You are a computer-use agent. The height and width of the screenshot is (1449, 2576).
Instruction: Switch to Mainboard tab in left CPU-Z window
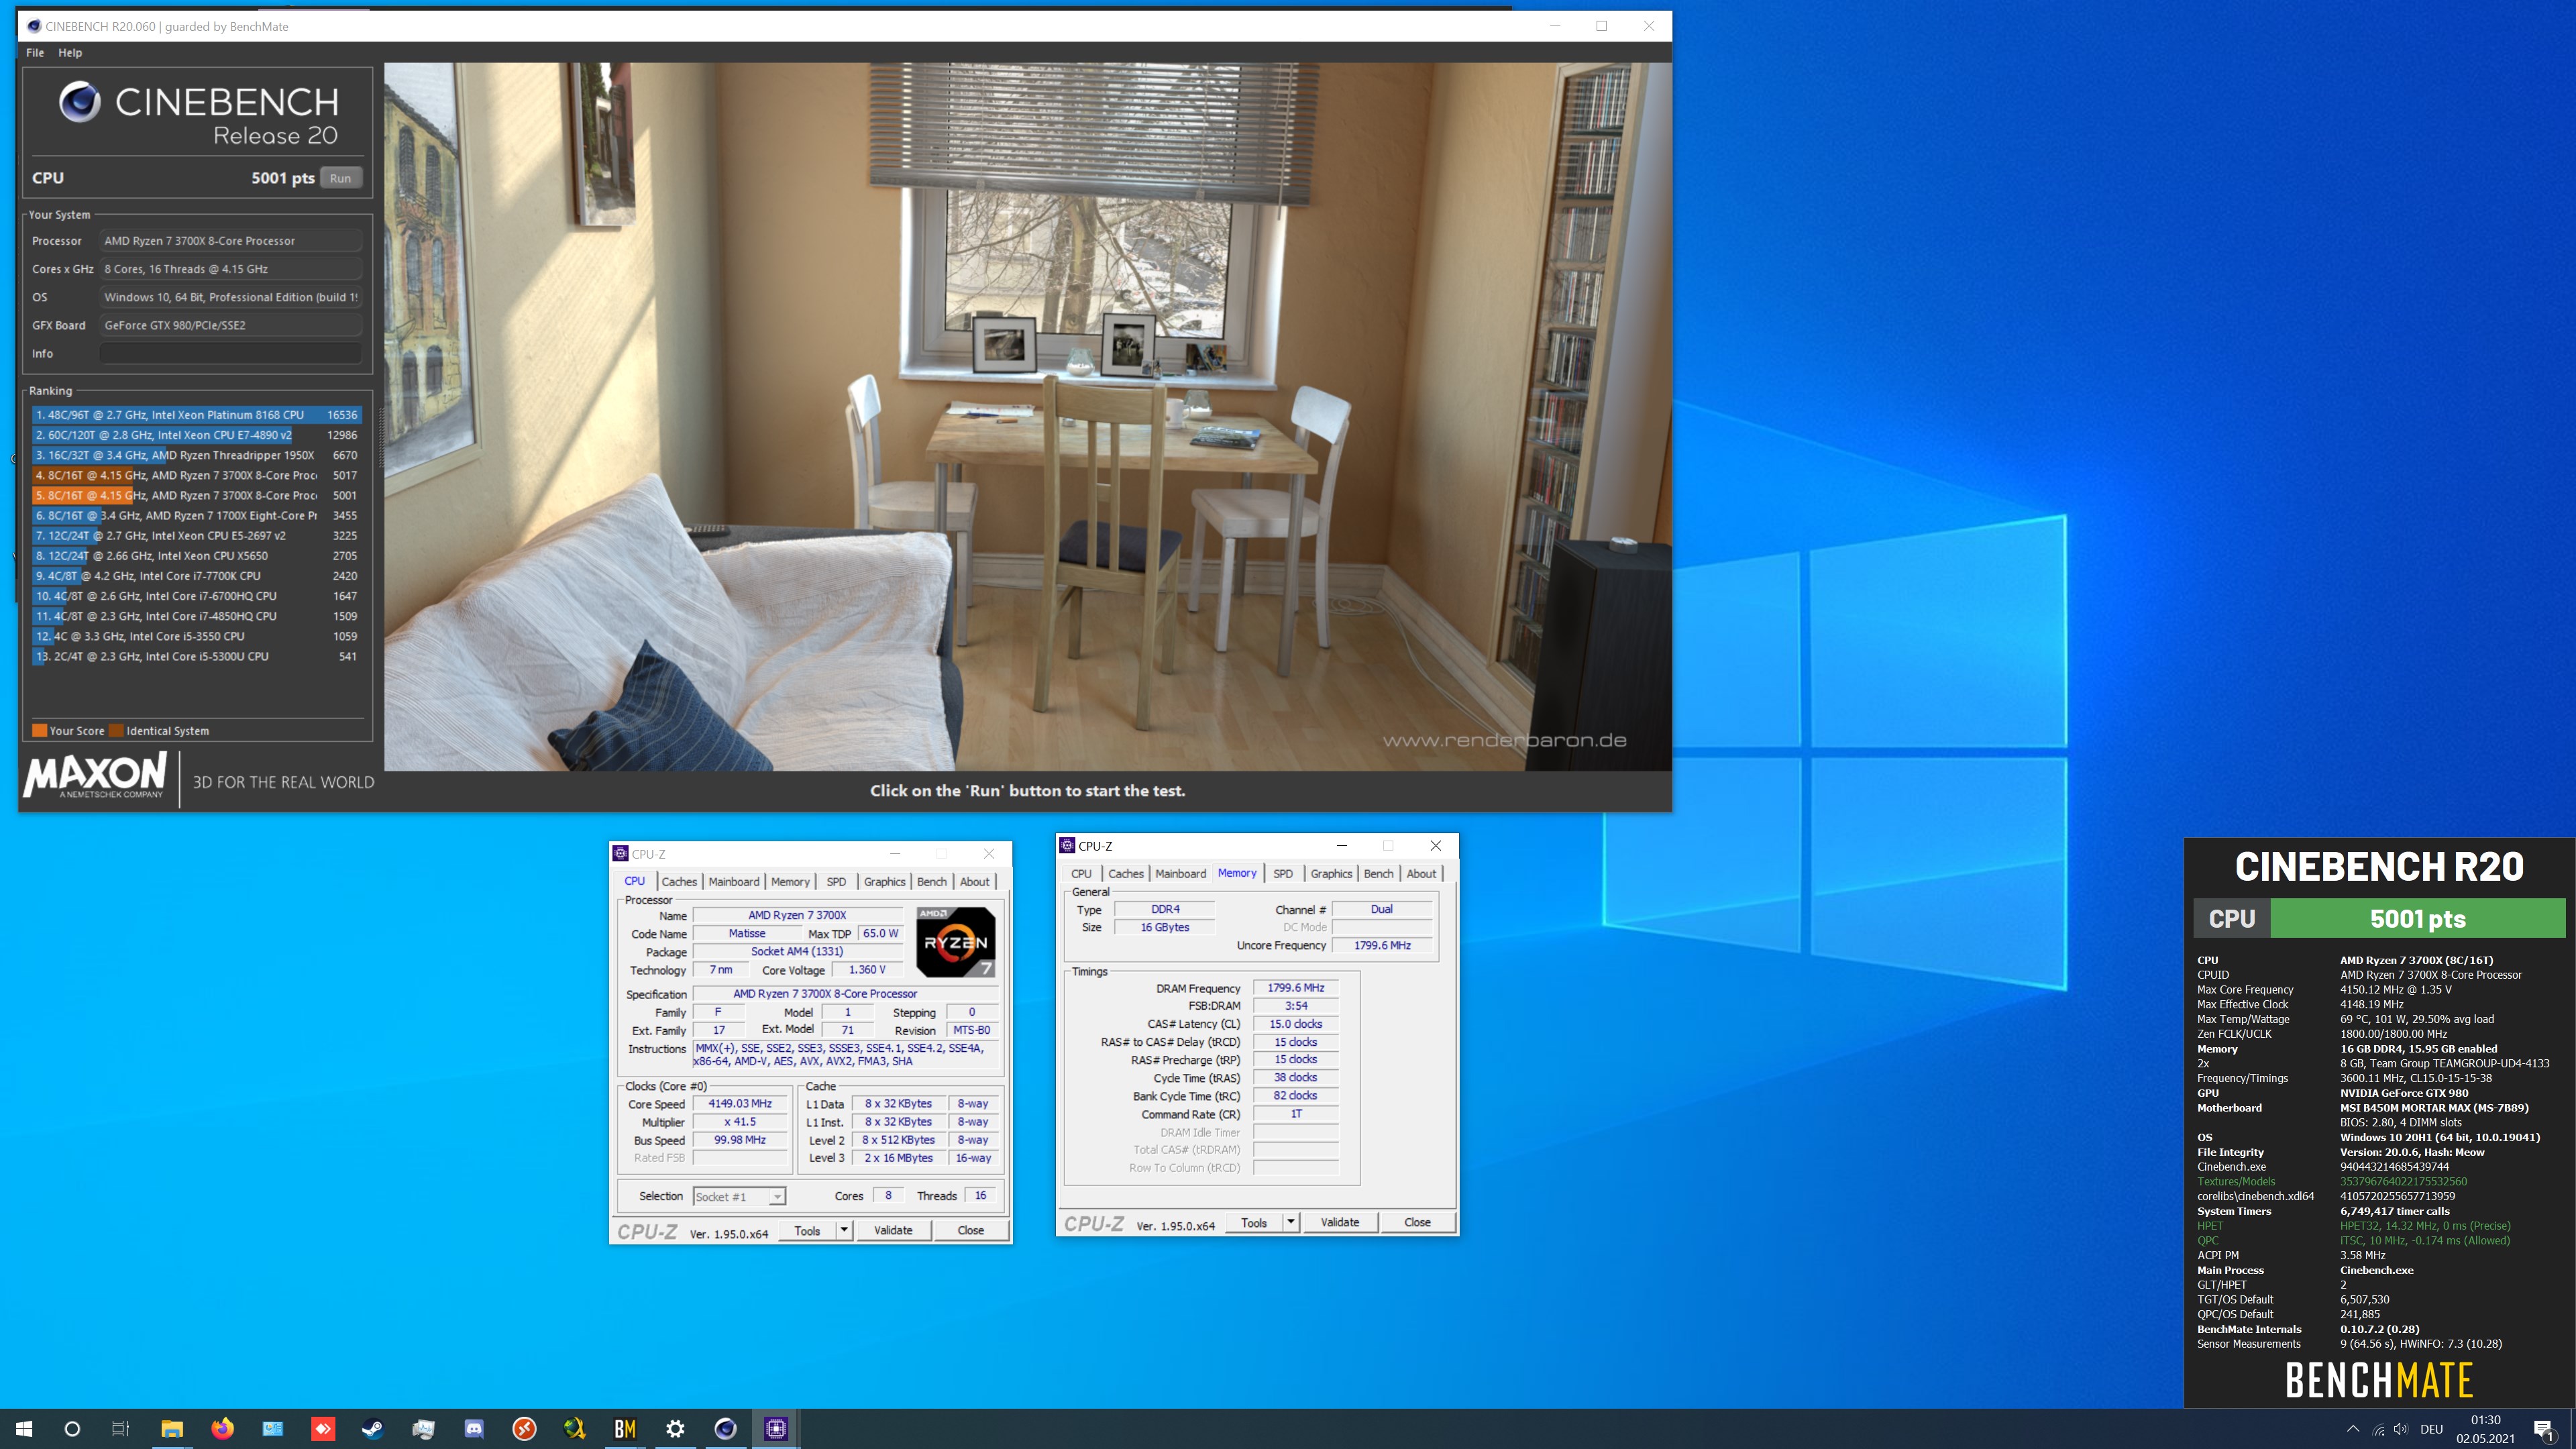[x=734, y=881]
